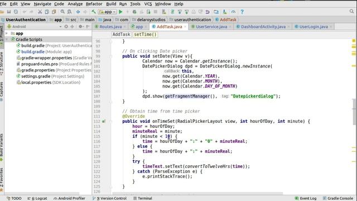
Task: Select settings.gradle in project tree
Action: pyautogui.click(x=50, y=76)
